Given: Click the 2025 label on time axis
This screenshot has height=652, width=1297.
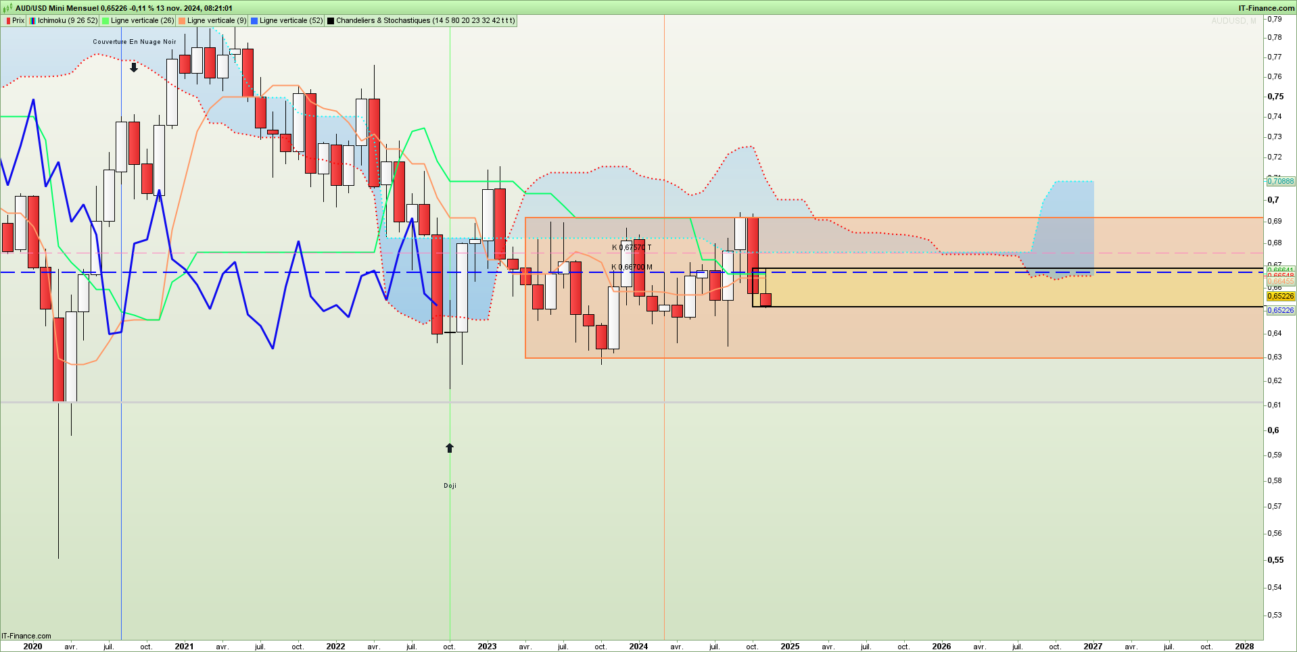Looking at the screenshot, I should point(790,647).
